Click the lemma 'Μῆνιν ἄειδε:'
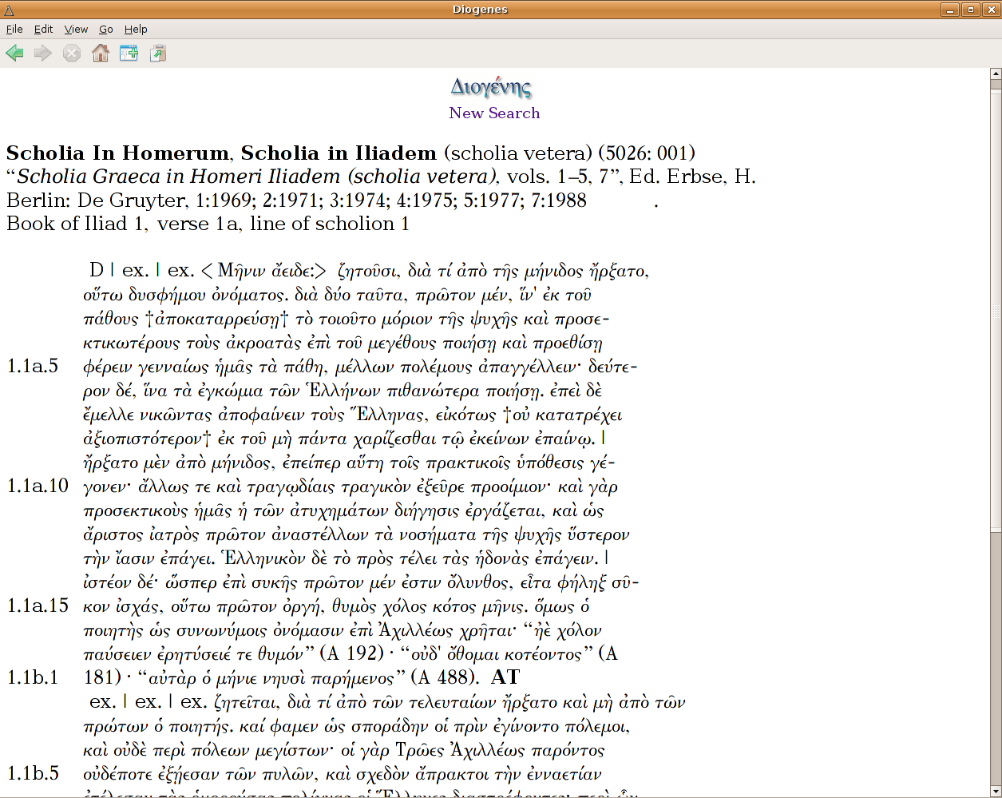Screen dimensions: 1002x798 [x=267, y=271]
